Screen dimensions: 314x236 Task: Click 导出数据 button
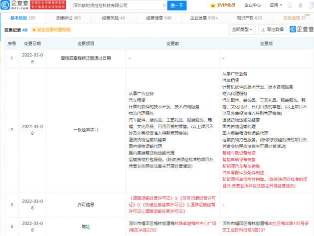click(273, 29)
